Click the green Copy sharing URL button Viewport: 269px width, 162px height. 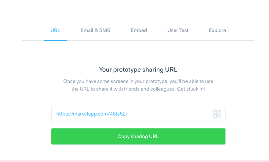(138, 136)
